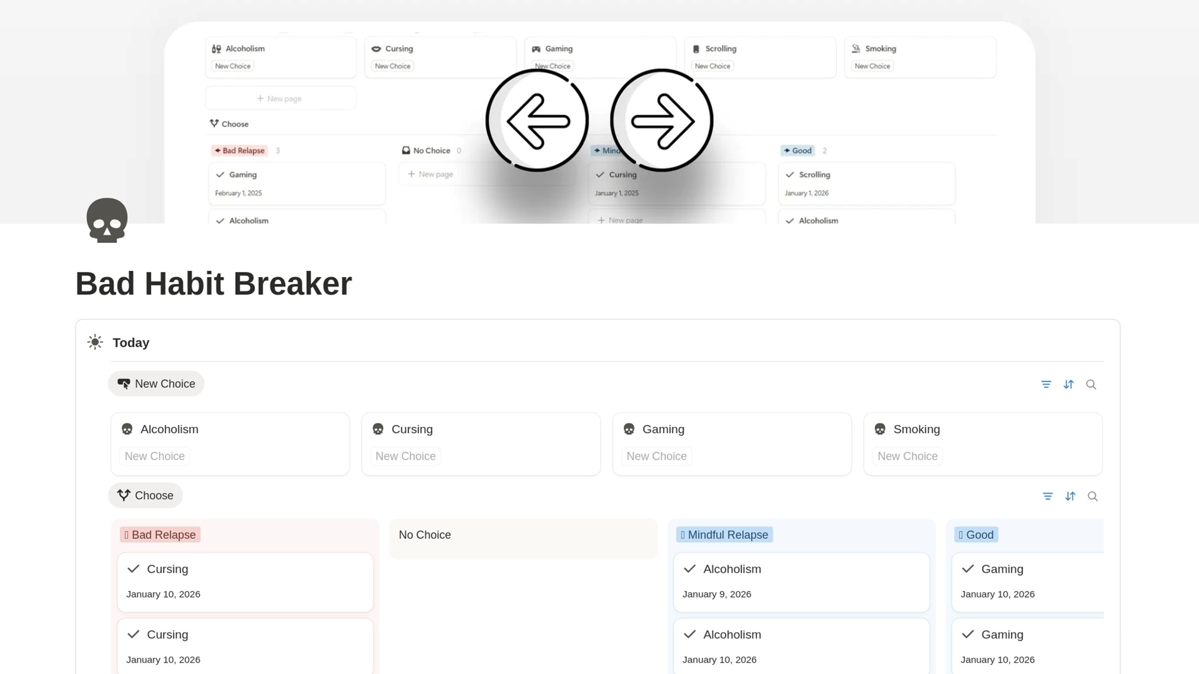Toggle checkmark on Alcoholism January 9 card
Screen dimensions: 1199x674
click(689, 569)
